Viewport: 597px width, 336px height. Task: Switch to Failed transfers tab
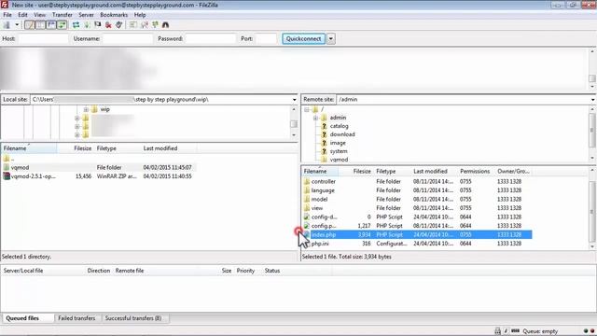coord(76,318)
